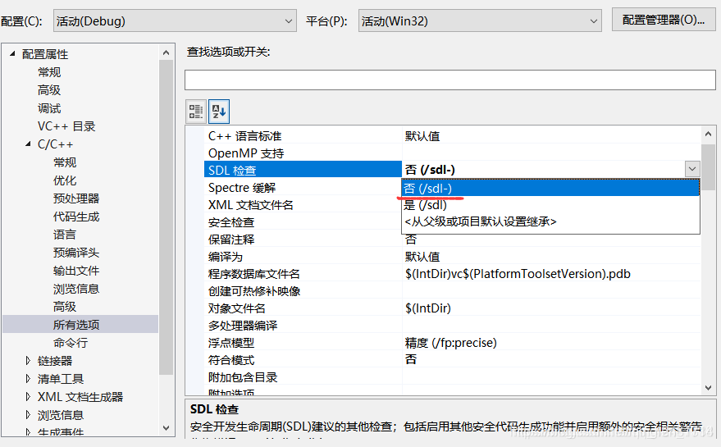Screen dimensions: 721x447
Task: Select the 符合模式 property
Action: 230,360
